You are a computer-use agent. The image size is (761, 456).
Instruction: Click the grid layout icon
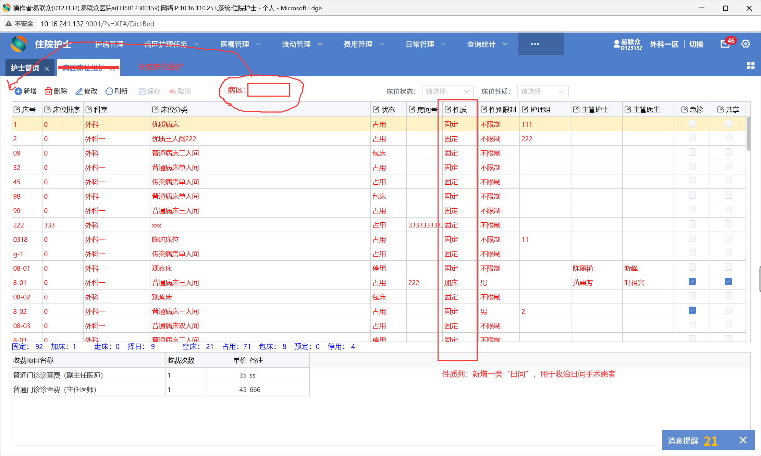click(x=751, y=66)
